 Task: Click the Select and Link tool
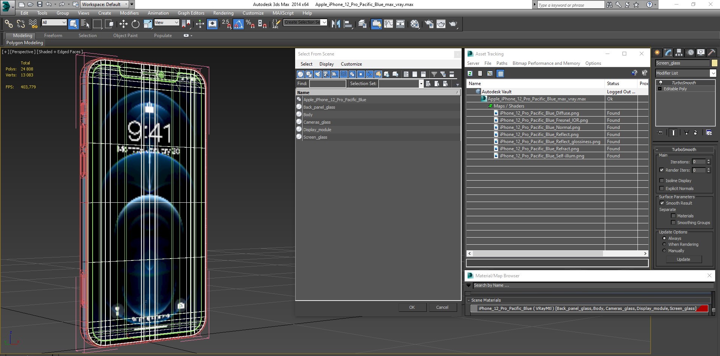8,24
